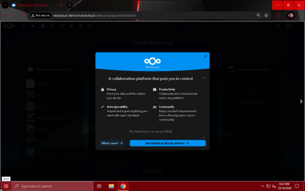Click the Recommended files folder icon
The image size is (305, 191).
(30, 69)
